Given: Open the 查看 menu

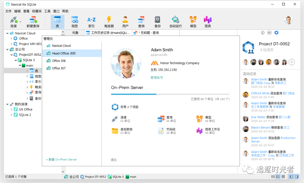Looking at the screenshot, I should 26,11.
